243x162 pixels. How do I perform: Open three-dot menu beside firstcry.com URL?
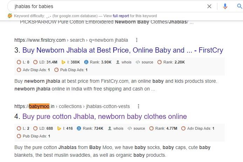[137, 40]
